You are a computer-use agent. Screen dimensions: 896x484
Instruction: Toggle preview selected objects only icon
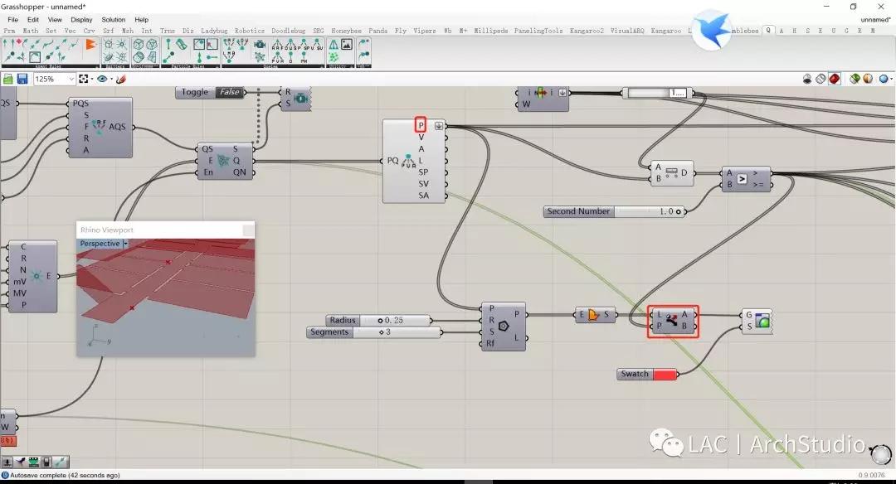tap(855, 79)
